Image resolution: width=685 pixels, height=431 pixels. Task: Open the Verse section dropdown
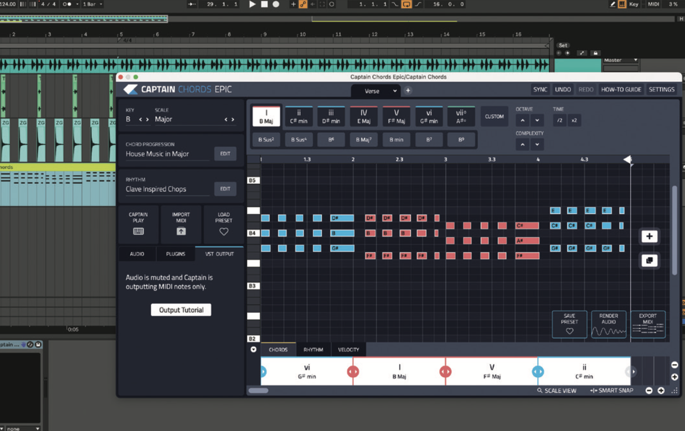coord(376,91)
